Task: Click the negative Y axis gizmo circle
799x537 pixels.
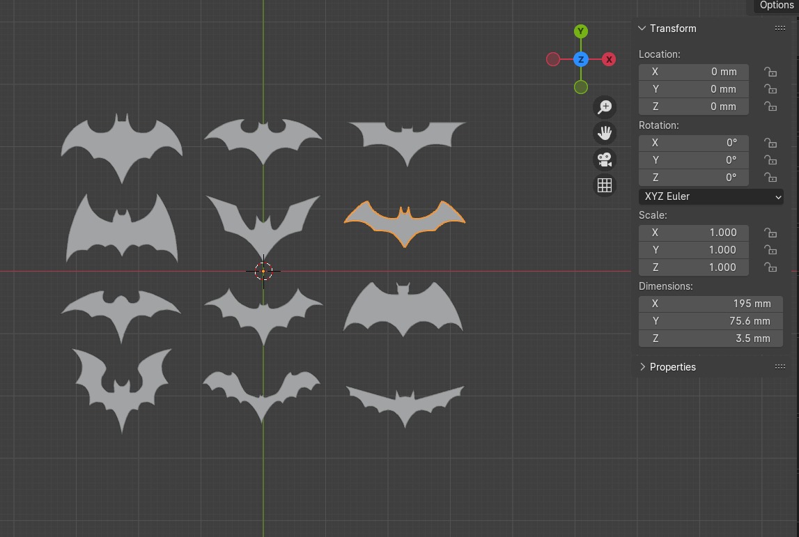Action: coord(581,87)
